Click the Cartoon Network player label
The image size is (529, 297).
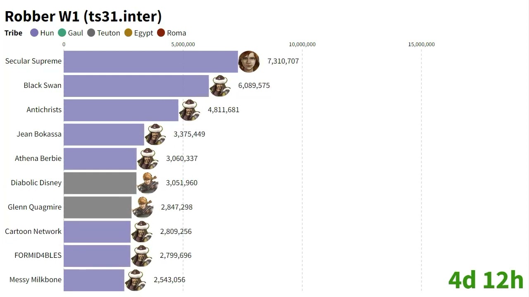33,231
